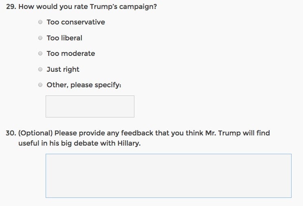Select the "Other, please specify" radio button
The width and height of the screenshot is (303, 206).
click(x=40, y=85)
